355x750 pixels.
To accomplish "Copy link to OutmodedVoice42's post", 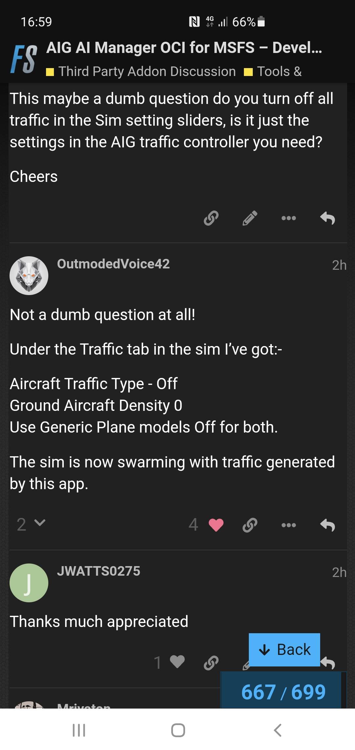I will 250,525.
